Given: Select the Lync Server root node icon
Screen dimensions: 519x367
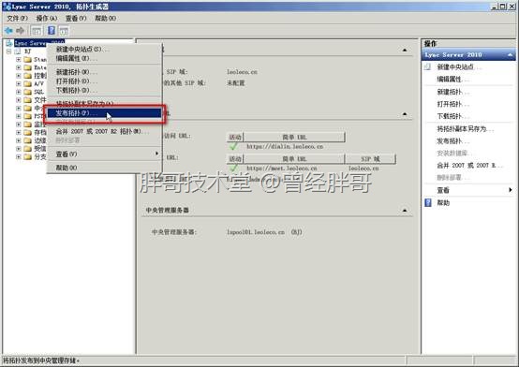Looking at the screenshot, I should [x=9, y=43].
